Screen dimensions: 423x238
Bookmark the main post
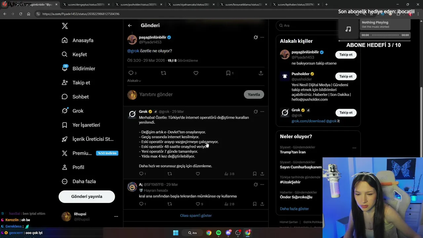tap(228, 73)
